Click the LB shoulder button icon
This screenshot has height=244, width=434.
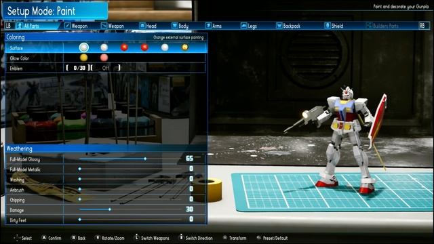(x=9, y=26)
